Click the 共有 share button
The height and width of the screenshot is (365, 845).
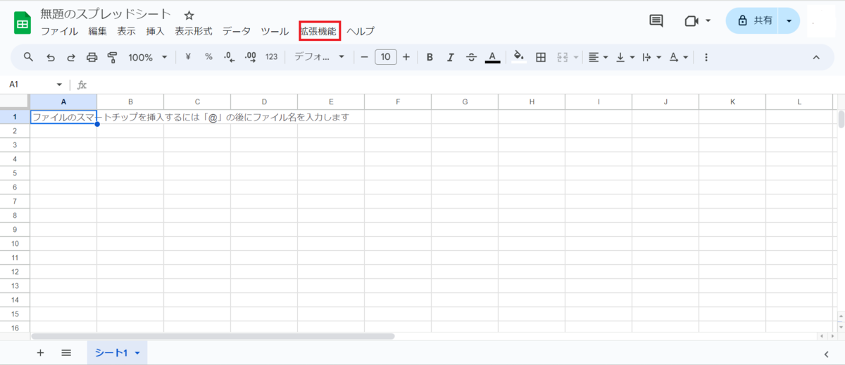click(x=754, y=20)
